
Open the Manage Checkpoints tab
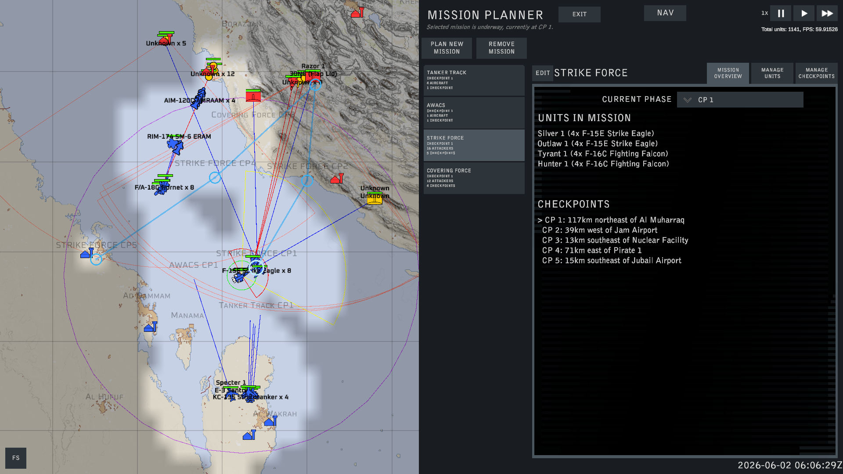[x=817, y=73]
